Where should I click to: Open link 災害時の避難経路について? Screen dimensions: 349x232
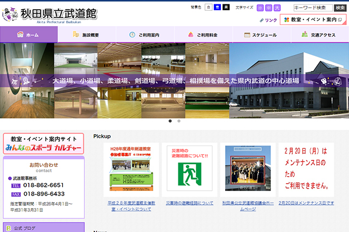(190, 203)
